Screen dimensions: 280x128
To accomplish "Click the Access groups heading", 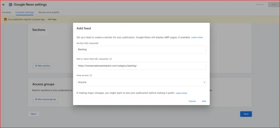I will point(43,84).
